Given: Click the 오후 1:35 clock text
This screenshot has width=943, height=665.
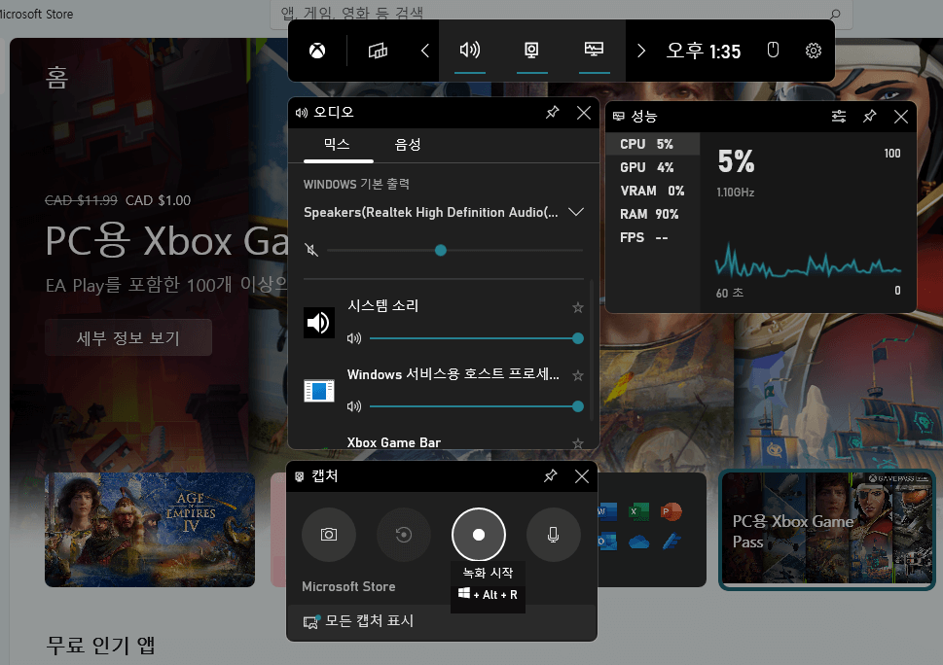Looking at the screenshot, I should point(703,52).
